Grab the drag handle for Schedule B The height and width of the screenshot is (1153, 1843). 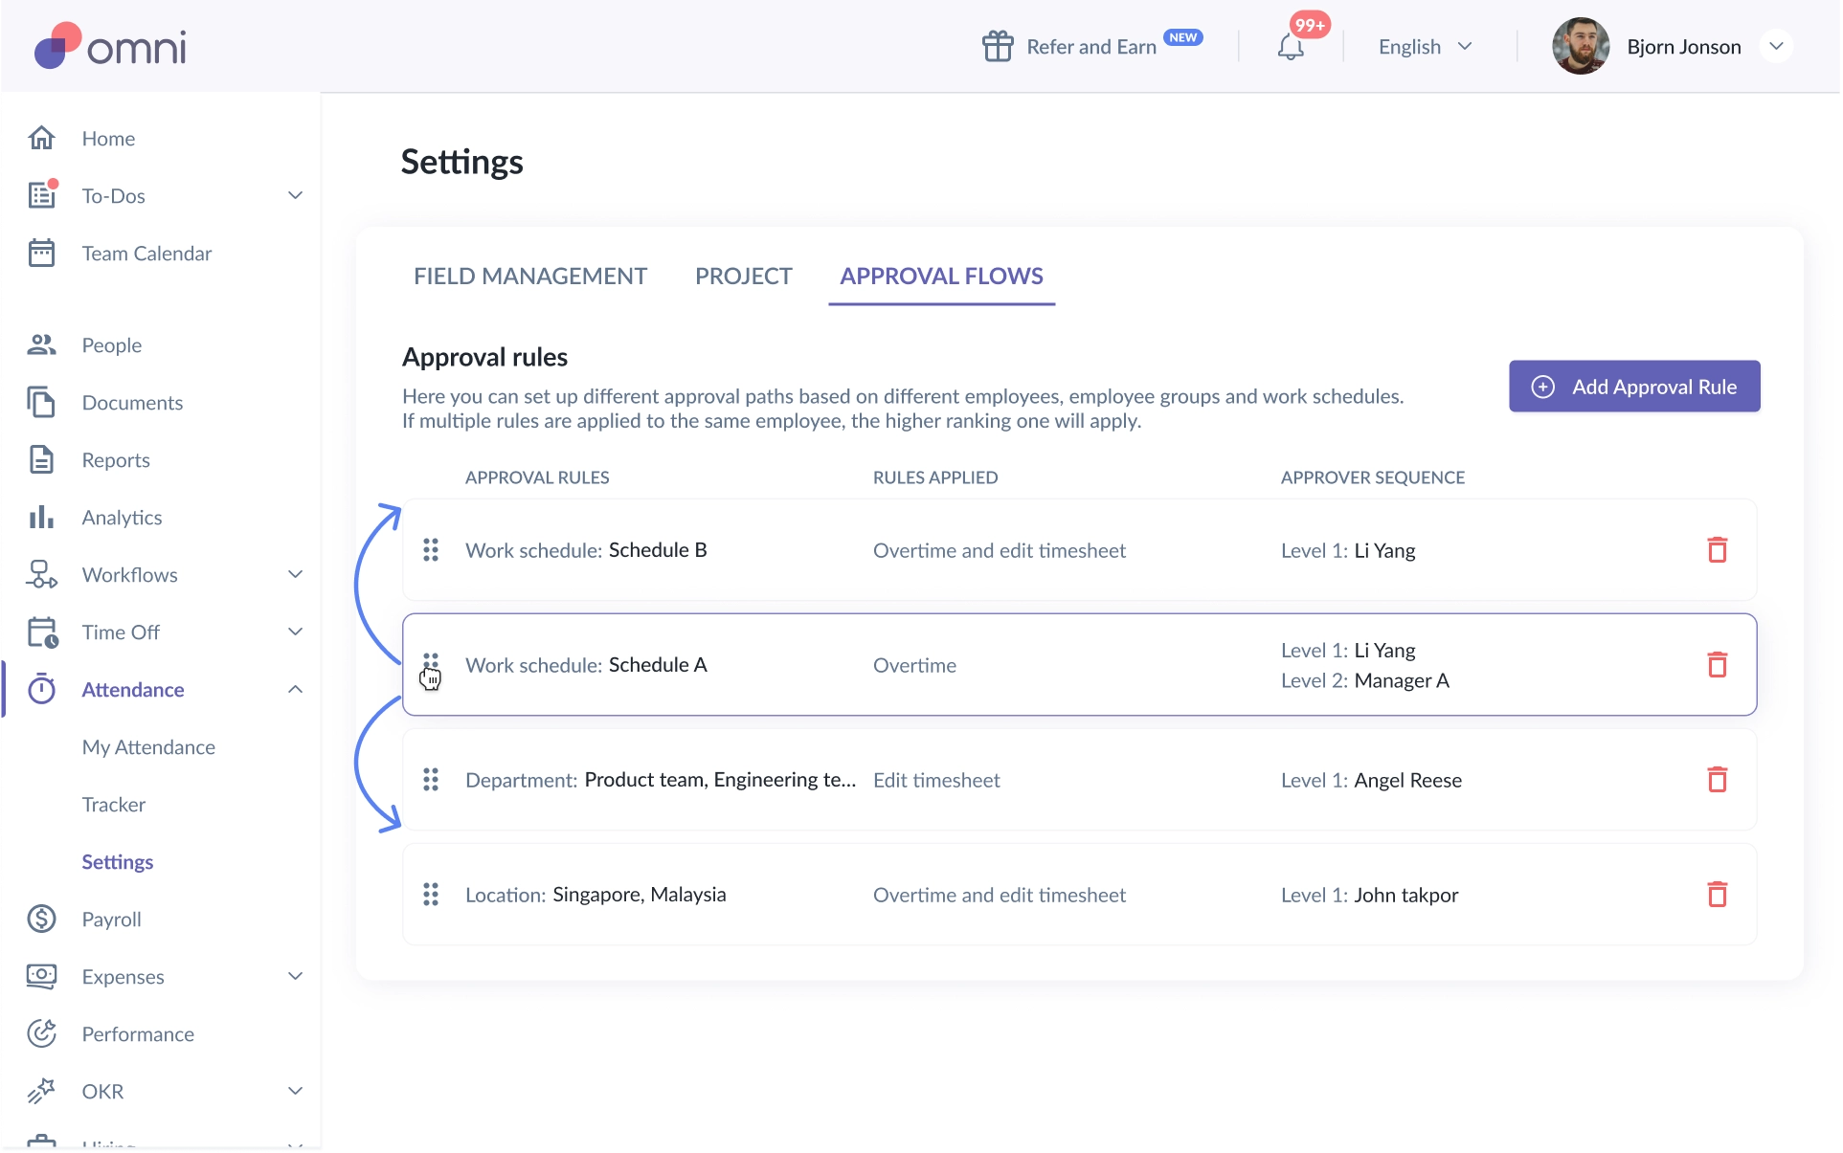tap(431, 550)
